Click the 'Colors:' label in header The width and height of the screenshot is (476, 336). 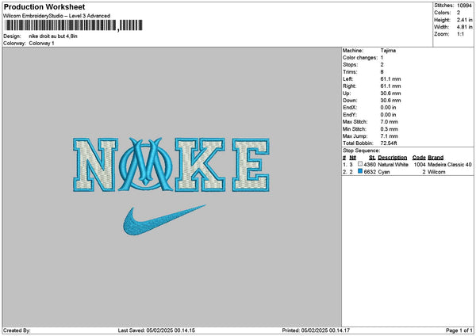coord(443,13)
